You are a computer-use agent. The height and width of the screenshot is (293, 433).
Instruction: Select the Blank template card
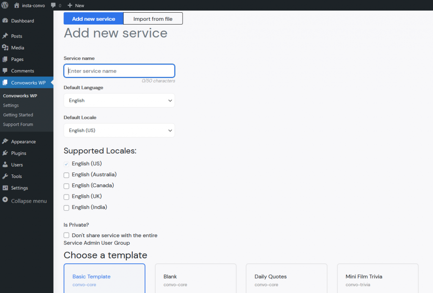coord(195,278)
